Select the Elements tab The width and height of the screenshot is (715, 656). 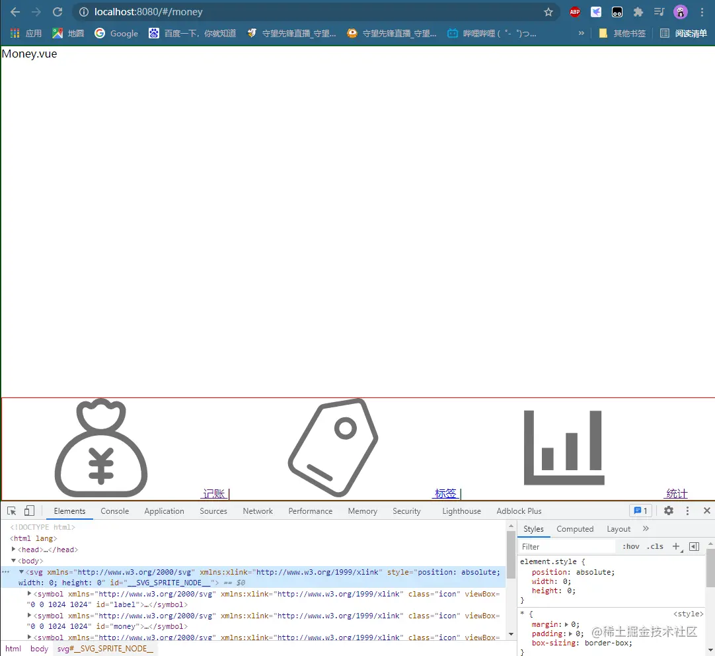point(69,511)
